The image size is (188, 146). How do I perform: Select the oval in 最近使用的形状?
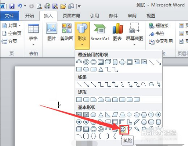(86, 69)
